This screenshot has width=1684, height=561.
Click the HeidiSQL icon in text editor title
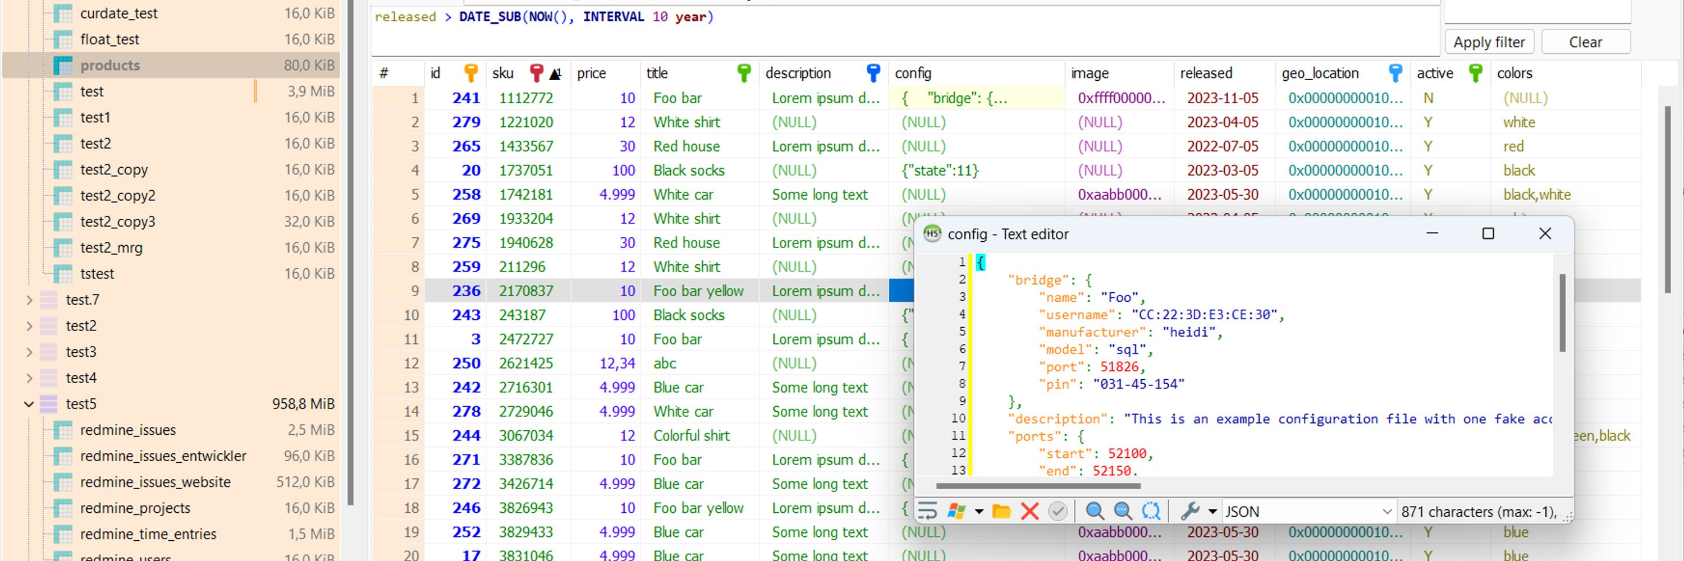pos(932,233)
